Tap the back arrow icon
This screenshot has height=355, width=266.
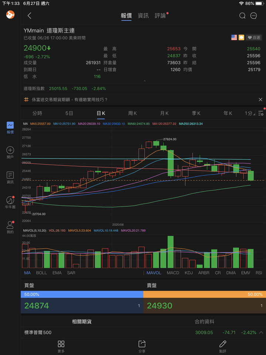point(29,16)
